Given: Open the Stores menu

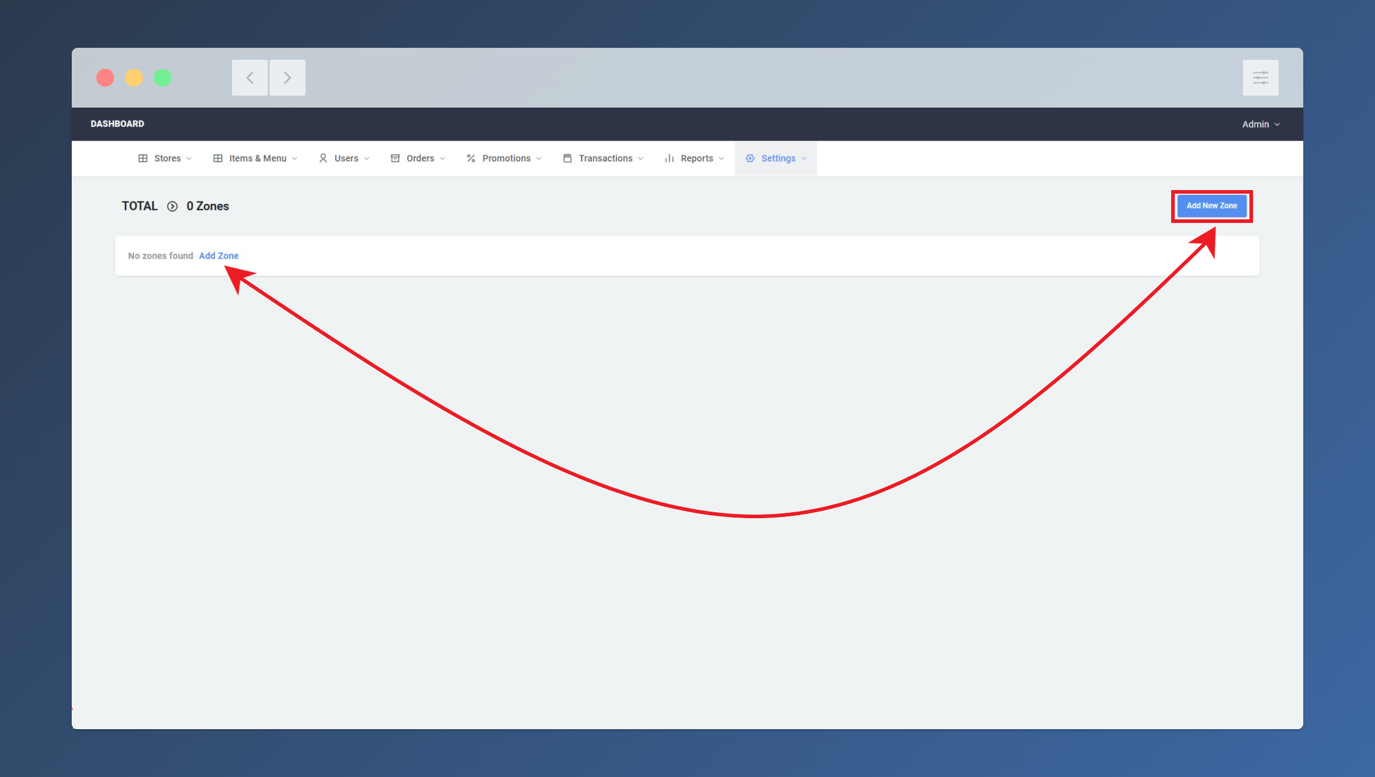Looking at the screenshot, I should (165, 158).
